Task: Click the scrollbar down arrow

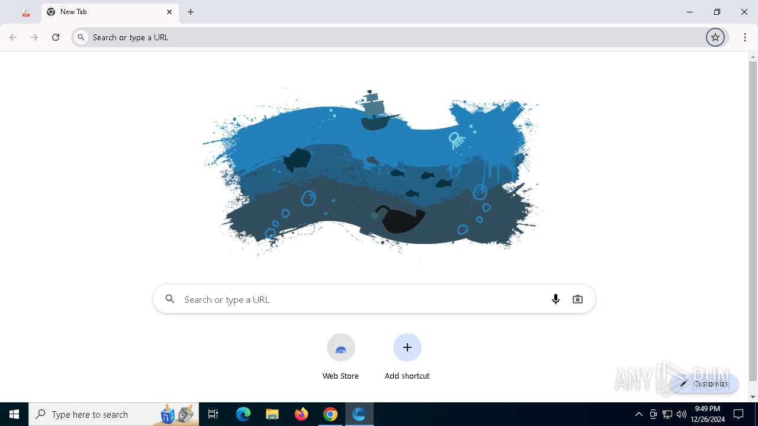Action: tap(753, 397)
